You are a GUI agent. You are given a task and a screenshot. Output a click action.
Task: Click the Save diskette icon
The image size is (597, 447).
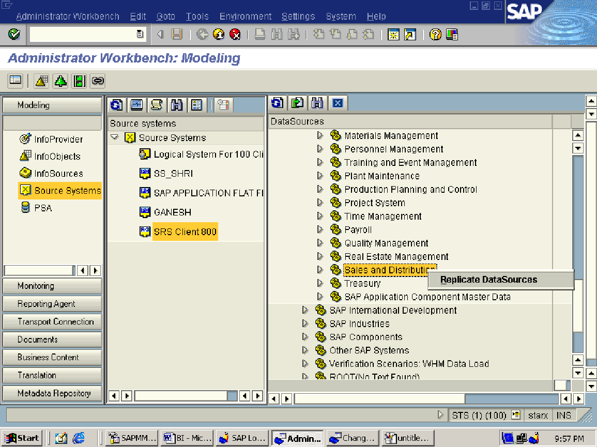click(x=177, y=35)
